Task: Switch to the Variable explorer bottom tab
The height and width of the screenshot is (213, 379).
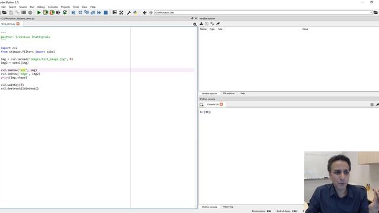Action: (209, 93)
